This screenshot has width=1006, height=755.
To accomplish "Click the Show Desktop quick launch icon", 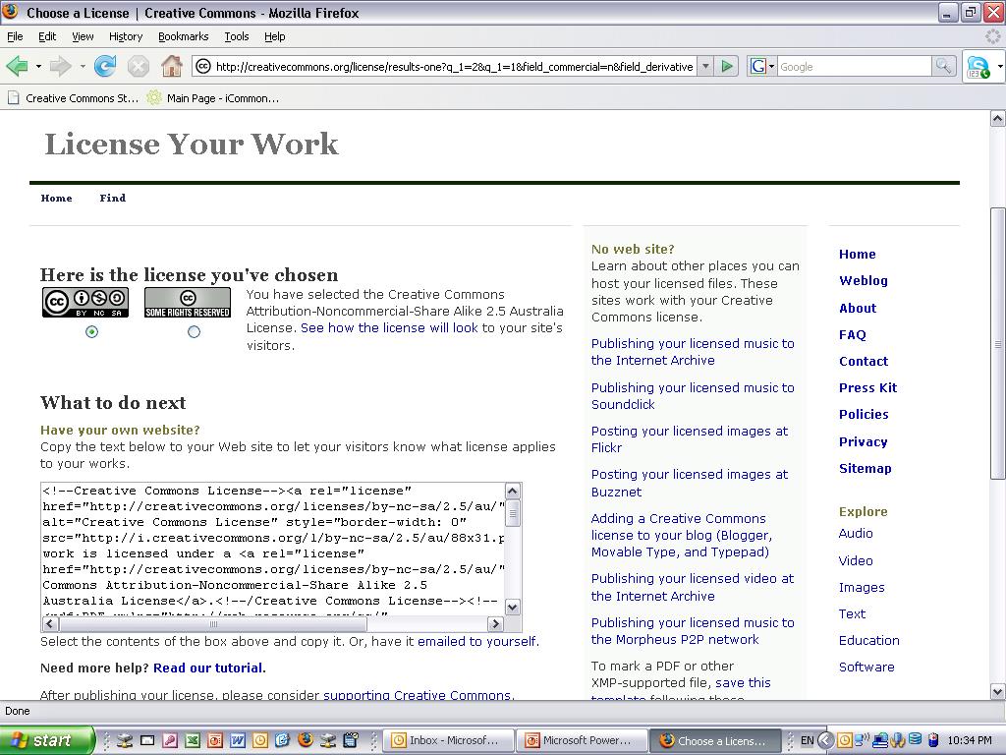I will [147, 740].
